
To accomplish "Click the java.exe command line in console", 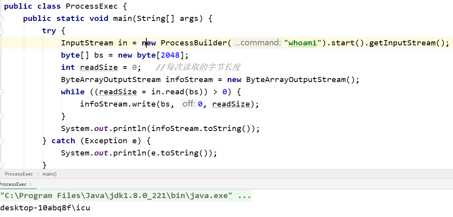I will click(126, 196).
